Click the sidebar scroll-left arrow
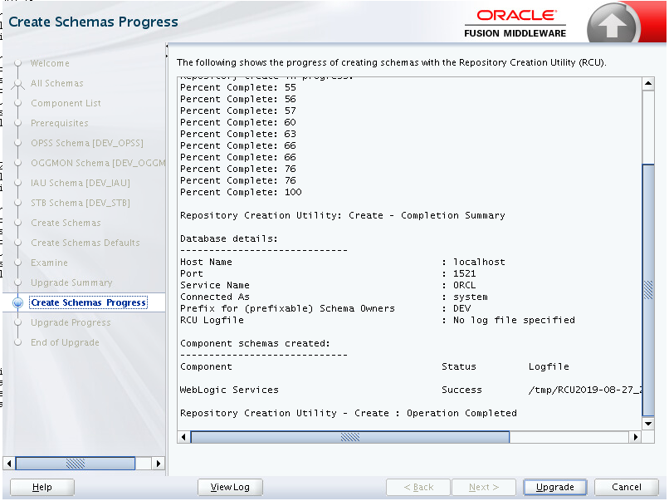Viewport: 669px width, 501px height. click(x=9, y=464)
